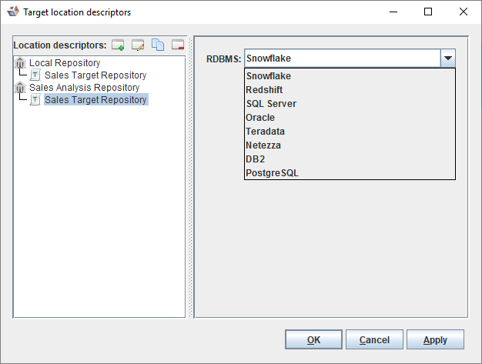Confirm with the OK button
This screenshot has width=482, height=364.
pyautogui.click(x=313, y=339)
